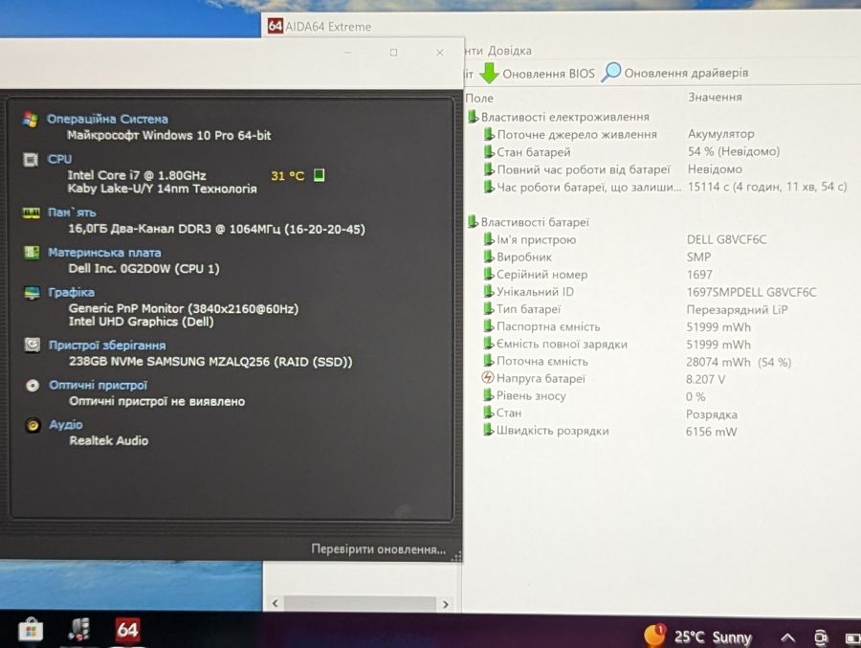Screen dimensions: 861x648
Task: Show hidden system tray icons chevron
Action: [x=787, y=637]
